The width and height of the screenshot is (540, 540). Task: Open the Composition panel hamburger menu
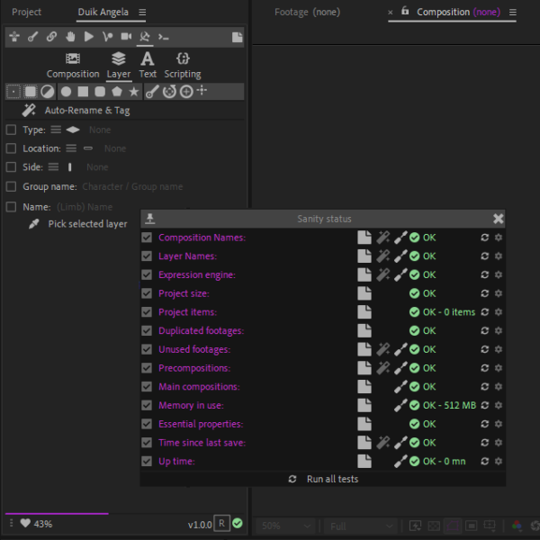[513, 13]
